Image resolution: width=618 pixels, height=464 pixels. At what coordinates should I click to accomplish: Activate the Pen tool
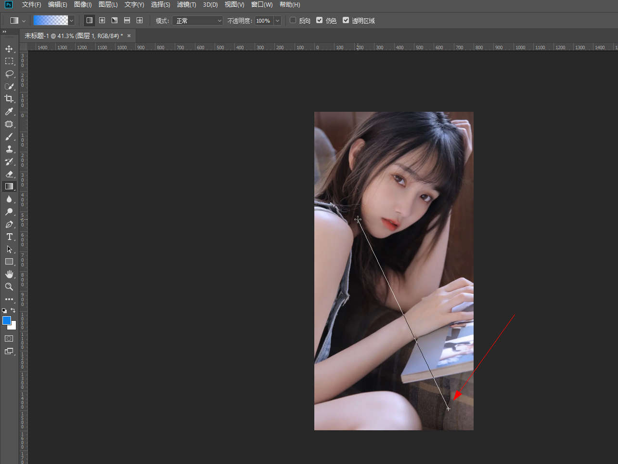(9, 225)
